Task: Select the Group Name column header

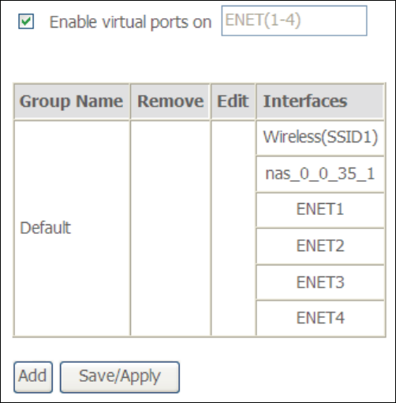Action: tap(72, 102)
